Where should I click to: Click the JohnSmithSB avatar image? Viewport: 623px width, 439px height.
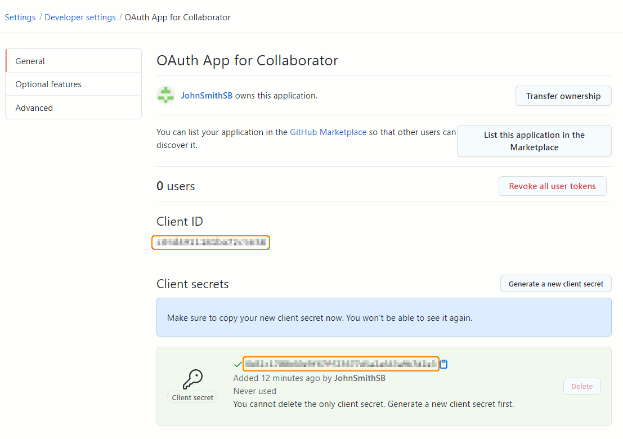(x=165, y=95)
